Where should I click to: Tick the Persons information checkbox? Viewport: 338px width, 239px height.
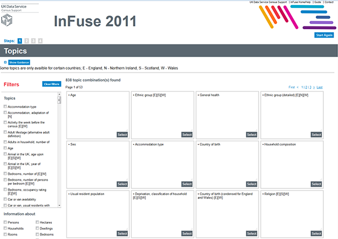click(x=5, y=222)
